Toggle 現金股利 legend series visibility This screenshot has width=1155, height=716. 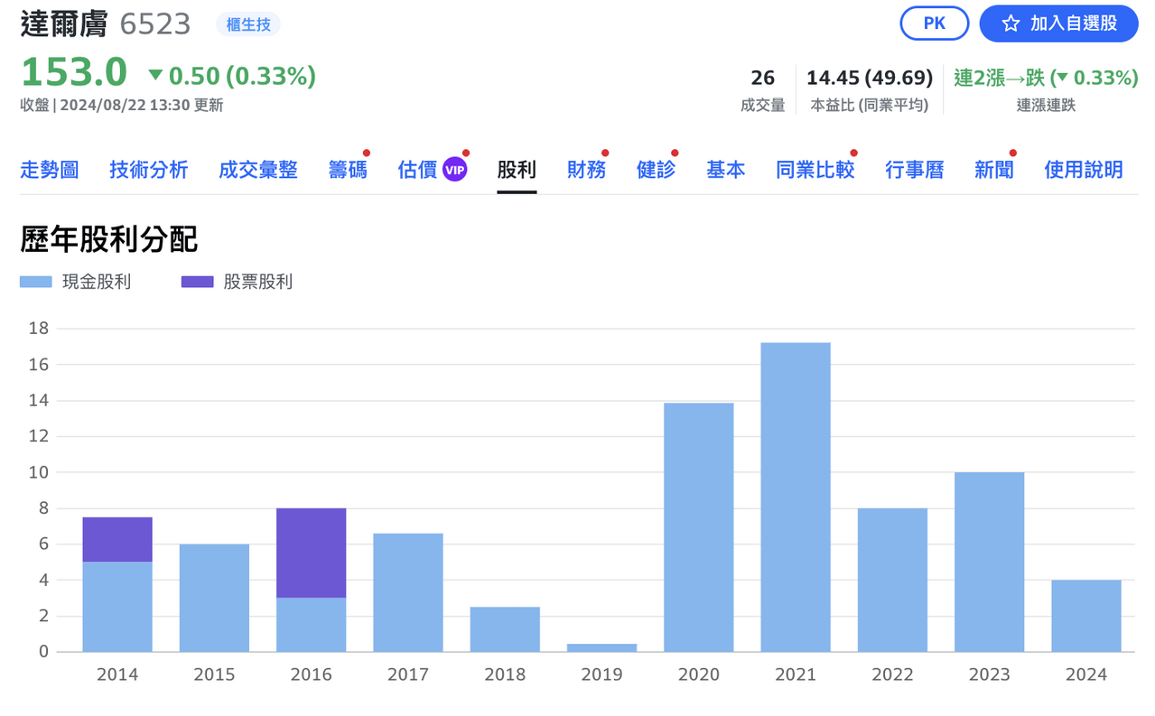click(x=75, y=282)
